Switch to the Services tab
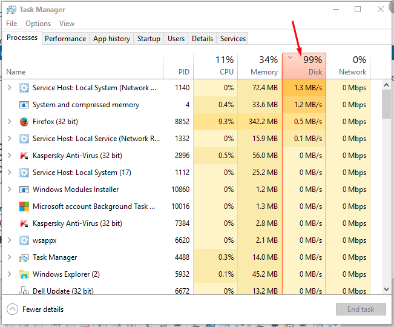This screenshot has height=327, width=394. (x=233, y=39)
